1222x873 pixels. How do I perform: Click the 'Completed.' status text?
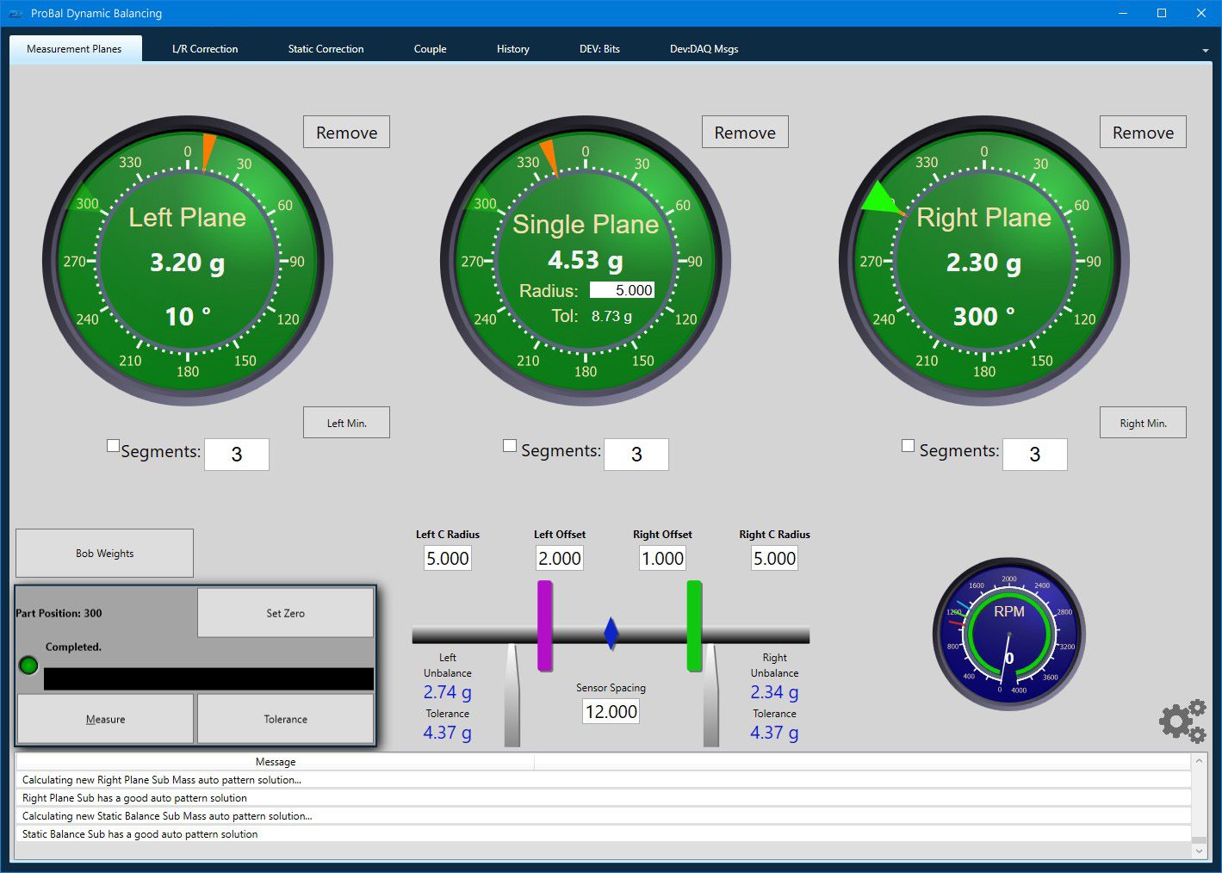[73, 647]
